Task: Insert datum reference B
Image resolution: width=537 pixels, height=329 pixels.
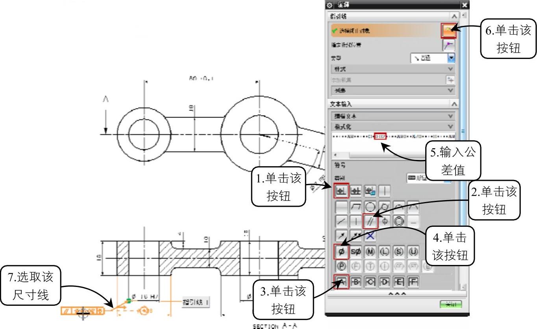Action: pos(356,282)
